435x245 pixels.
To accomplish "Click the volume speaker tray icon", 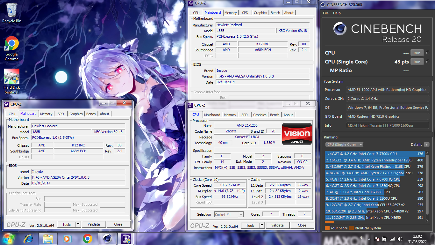I will click(x=400, y=239).
